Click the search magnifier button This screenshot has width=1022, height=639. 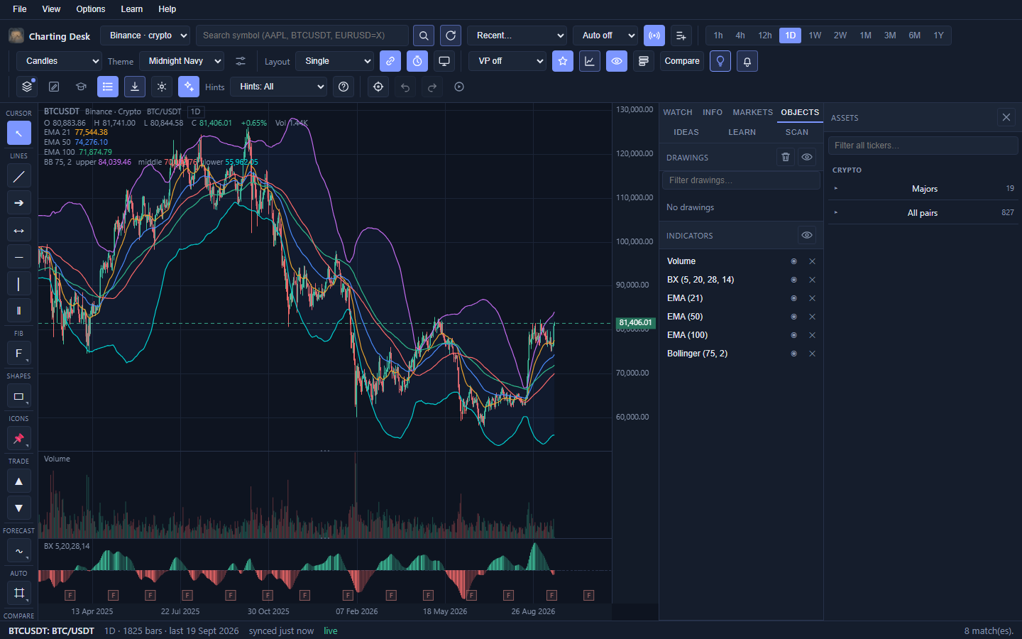coord(424,35)
